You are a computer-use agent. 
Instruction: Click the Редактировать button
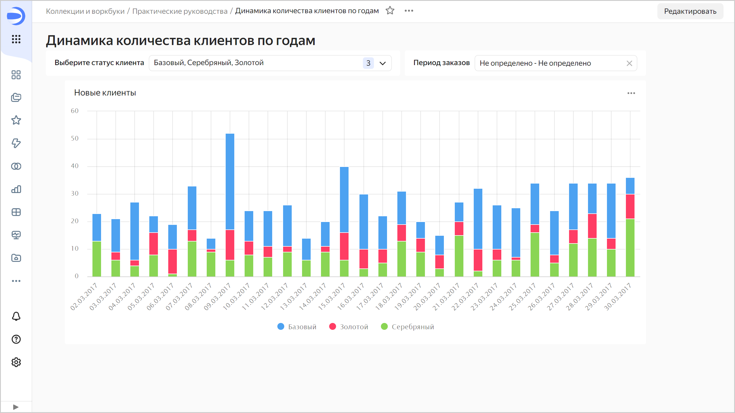[690, 11]
